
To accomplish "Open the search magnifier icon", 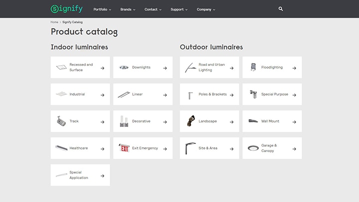I will (281, 9).
